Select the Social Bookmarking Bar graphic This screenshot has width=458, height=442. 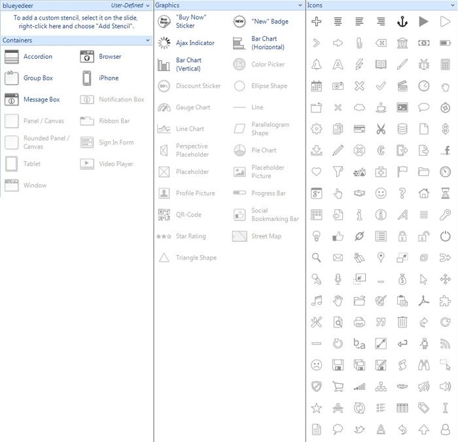click(x=266, y=214)
